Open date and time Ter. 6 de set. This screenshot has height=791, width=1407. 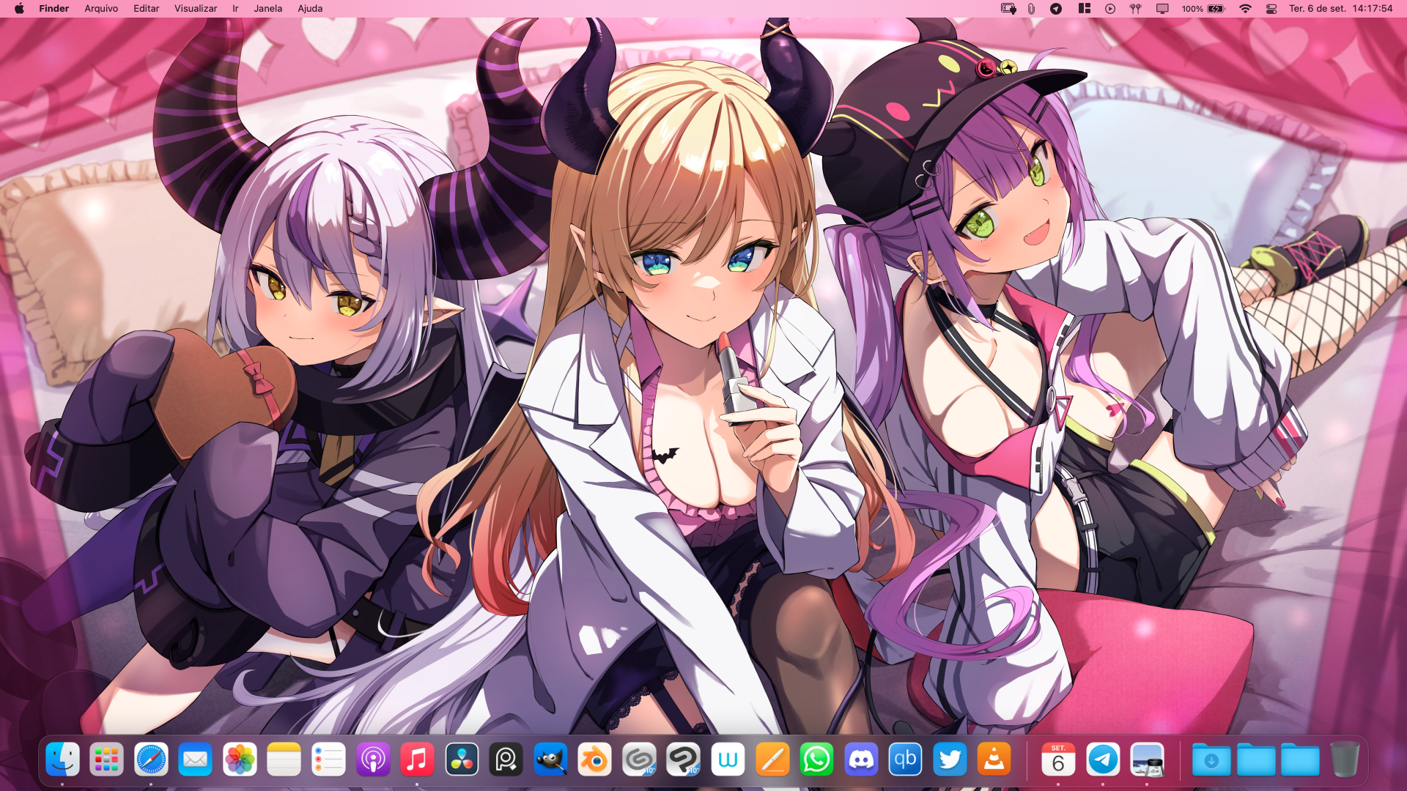1341,9
